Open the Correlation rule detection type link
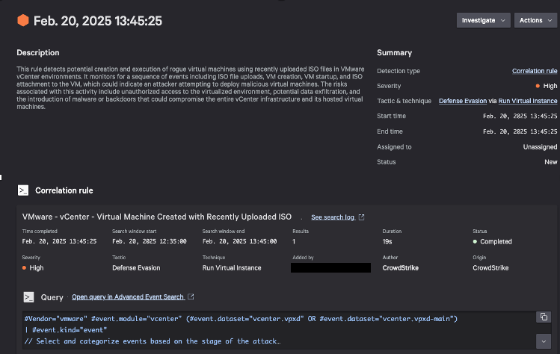 [x=534, y=71]
